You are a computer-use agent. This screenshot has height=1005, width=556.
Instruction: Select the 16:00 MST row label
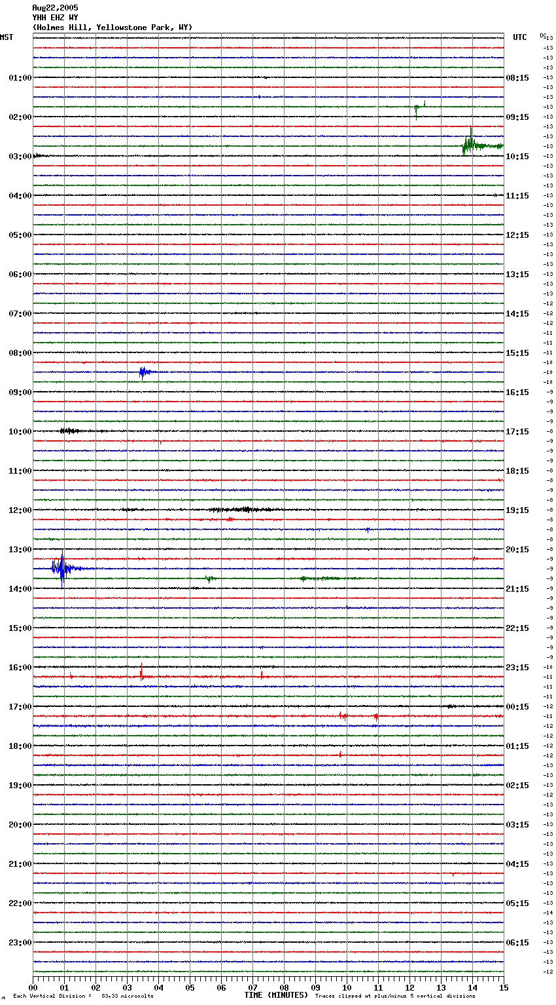point(20,668)
